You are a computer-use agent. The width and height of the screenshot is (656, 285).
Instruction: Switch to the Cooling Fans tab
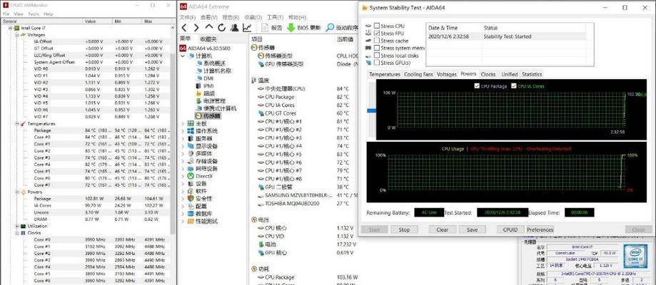pyautogui.click(x=418, y=74)
